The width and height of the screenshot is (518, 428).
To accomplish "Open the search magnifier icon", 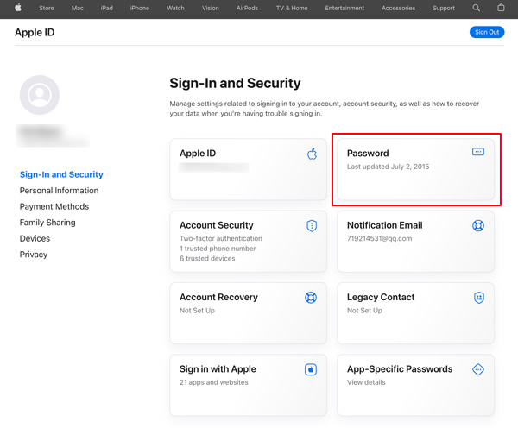I will tap(476, 8).
